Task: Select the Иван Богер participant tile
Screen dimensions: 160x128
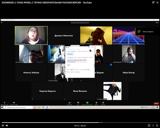Action: (x=129, y=73)
